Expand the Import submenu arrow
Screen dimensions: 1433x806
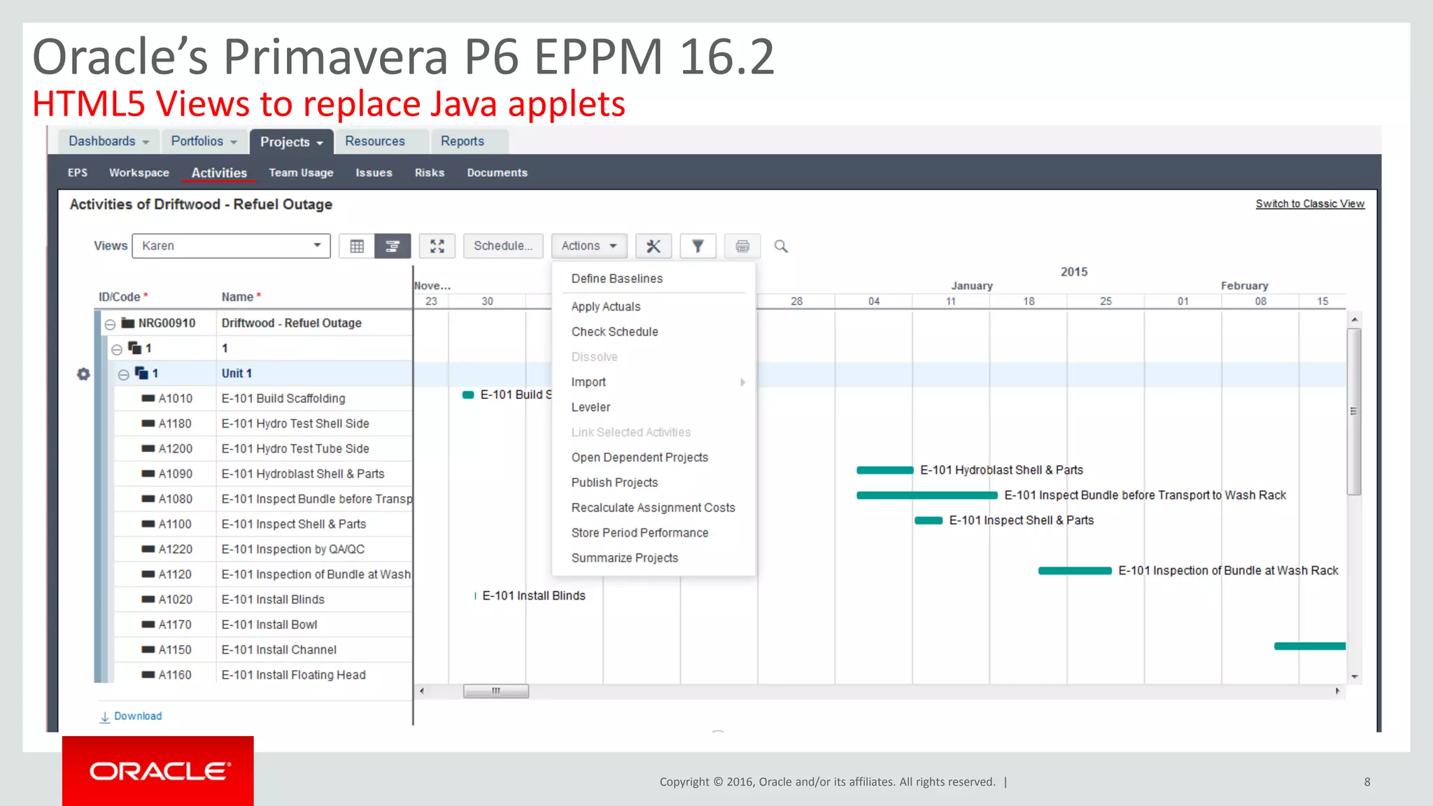click(742, 382)
